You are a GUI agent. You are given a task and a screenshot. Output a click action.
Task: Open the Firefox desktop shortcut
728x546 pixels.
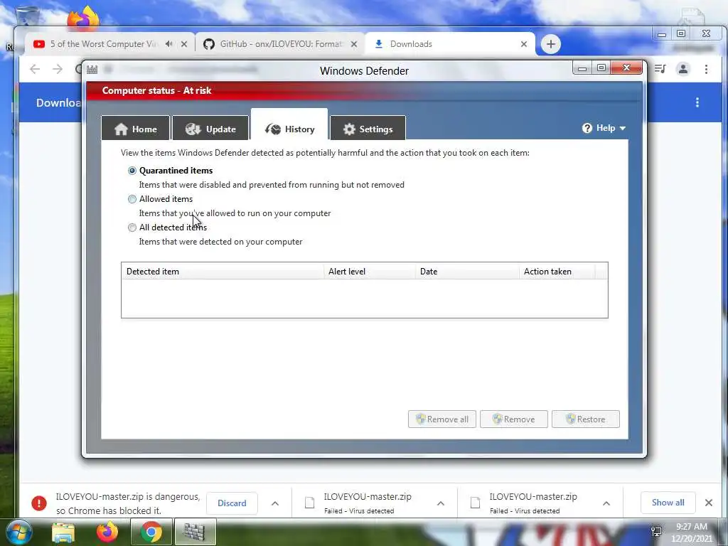(84, 18)
